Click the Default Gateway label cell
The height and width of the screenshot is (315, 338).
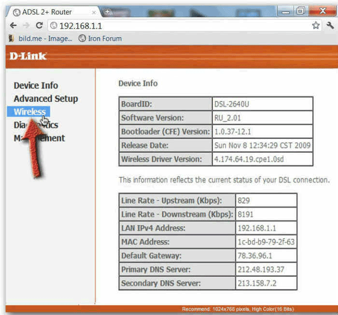click(x=177, y=256)
